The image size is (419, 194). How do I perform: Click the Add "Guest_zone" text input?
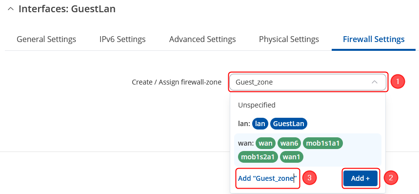267,178
